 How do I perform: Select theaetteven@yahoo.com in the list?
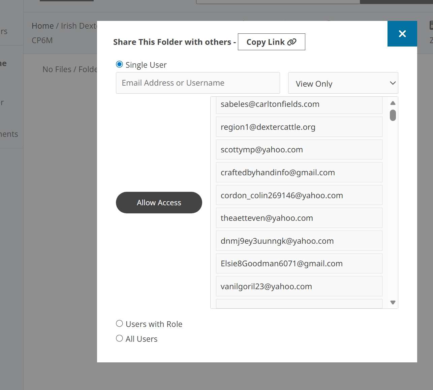(299, 218)
